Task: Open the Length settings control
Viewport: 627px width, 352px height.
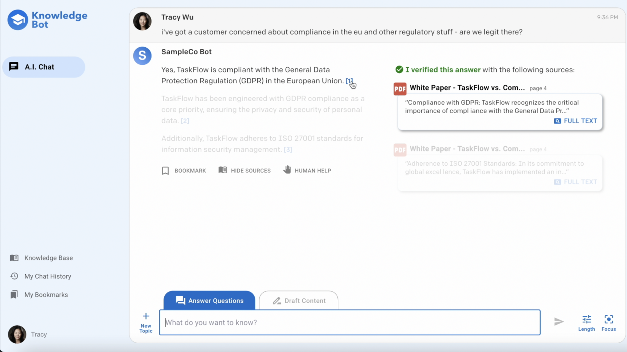Action: tap(587, 323)
